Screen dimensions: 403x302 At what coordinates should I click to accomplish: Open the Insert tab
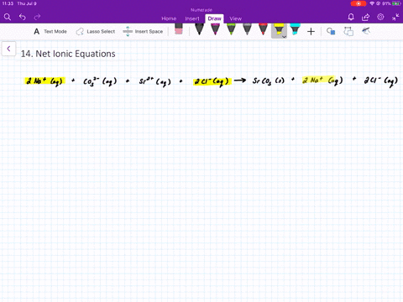tap(192, 18)
